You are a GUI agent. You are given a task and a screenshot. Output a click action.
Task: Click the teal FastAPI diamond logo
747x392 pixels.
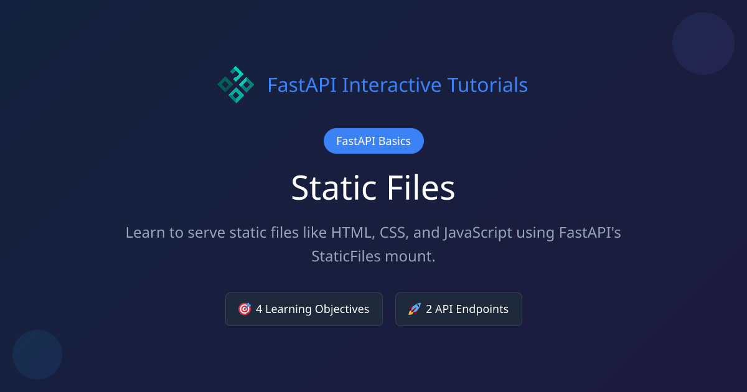click(237, 84)
